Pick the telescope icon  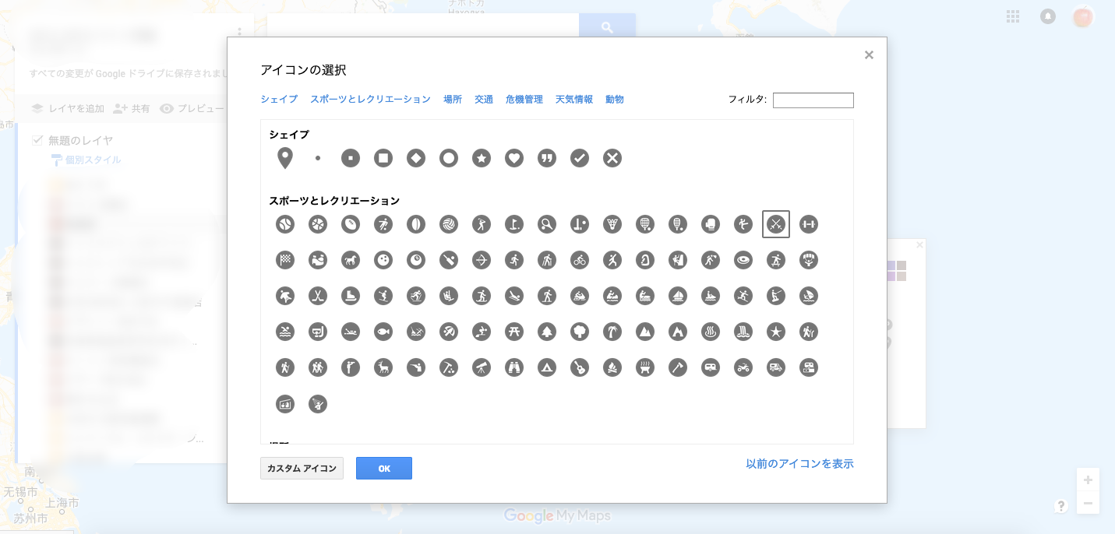pyautogui.click(x=482, y=367)
